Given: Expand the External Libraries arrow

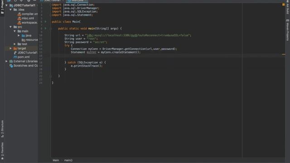Looking at the screenshot, I should point(7,61).
